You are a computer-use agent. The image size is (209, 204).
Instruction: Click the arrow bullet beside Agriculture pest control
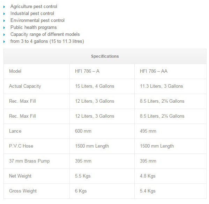(4, 7)
